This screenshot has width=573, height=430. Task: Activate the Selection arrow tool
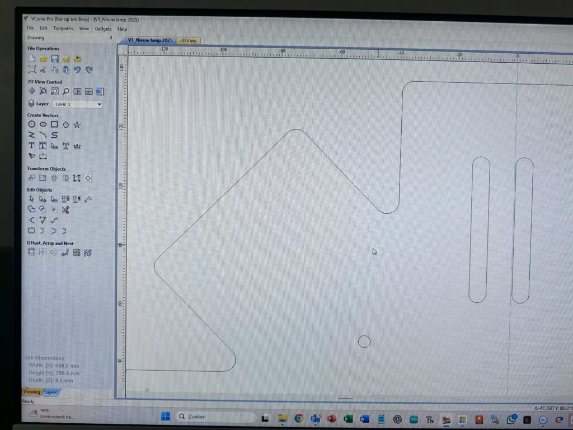(x=32, y=199)
